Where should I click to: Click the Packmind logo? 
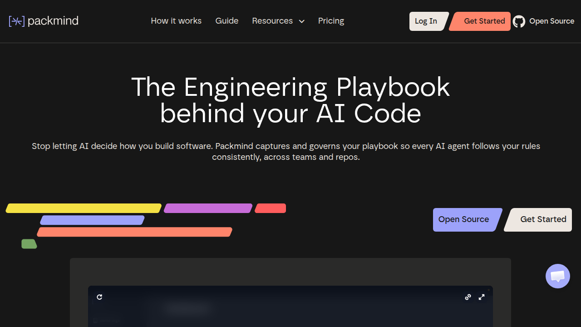(44, 21)
